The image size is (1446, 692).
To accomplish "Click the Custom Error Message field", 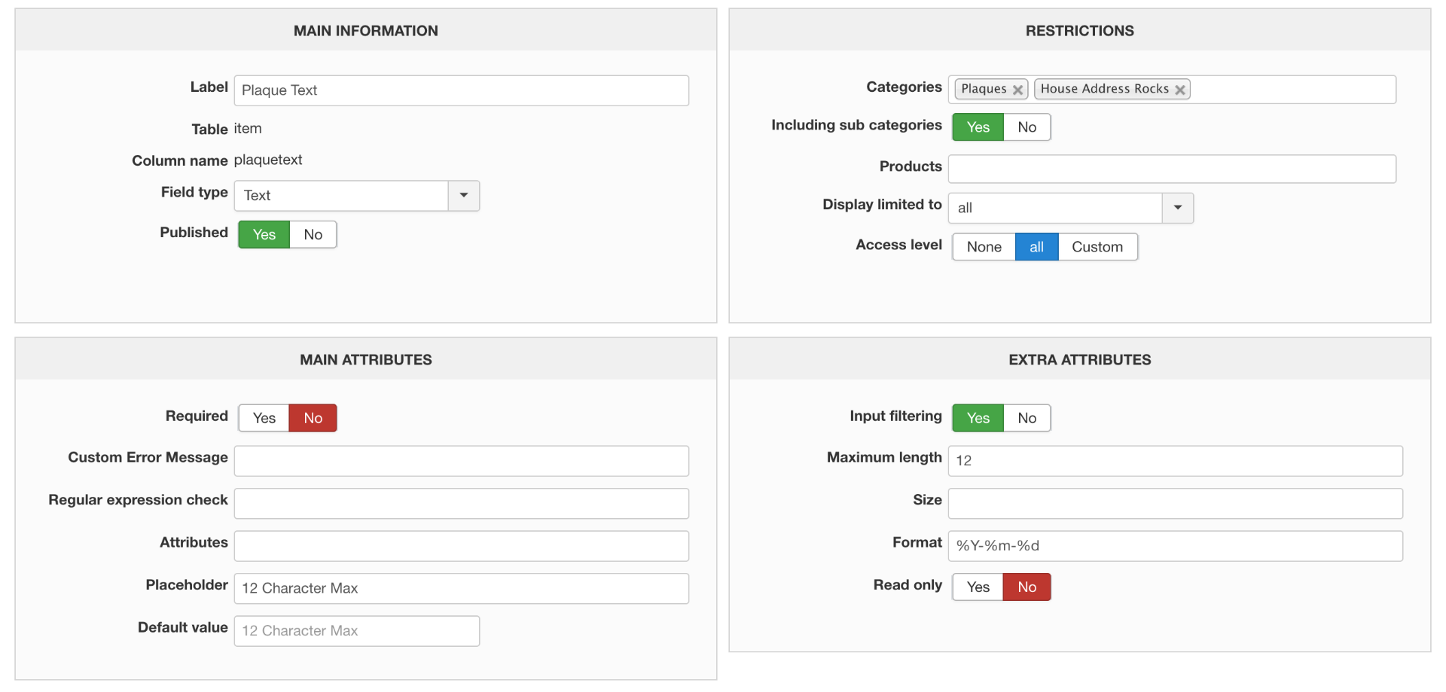I will point(461,461).
